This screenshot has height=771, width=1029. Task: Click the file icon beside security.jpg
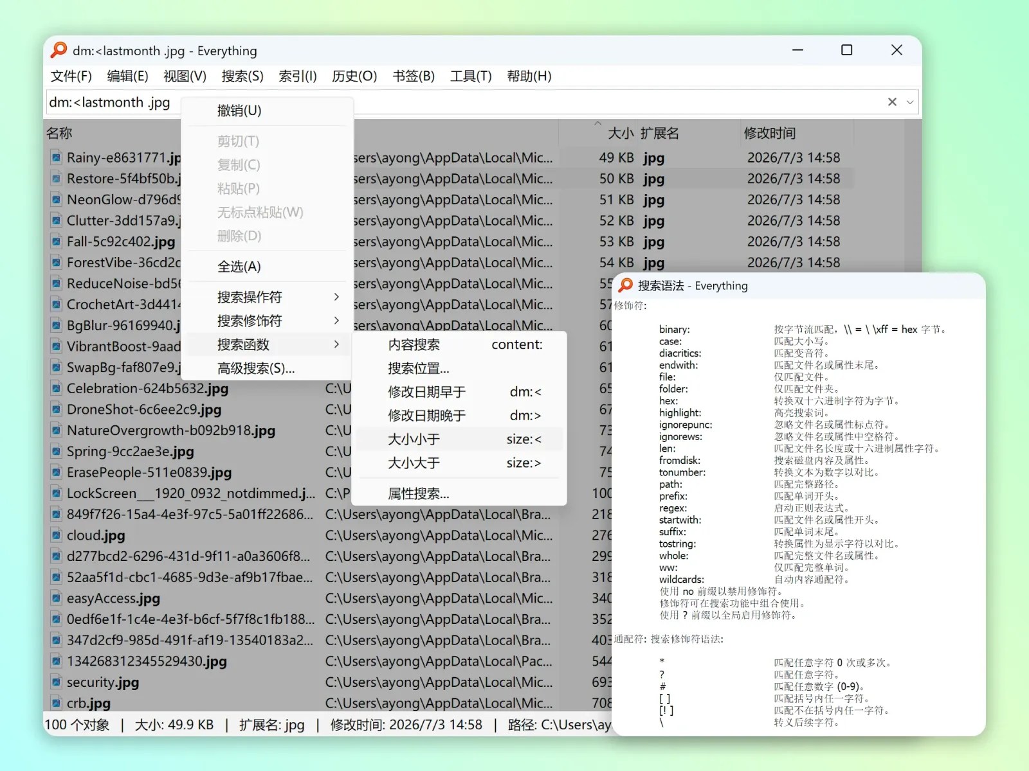(x=57, y=682)
